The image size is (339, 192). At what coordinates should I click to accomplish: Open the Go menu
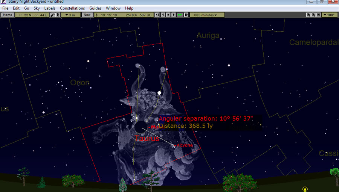tap(27, 8)
